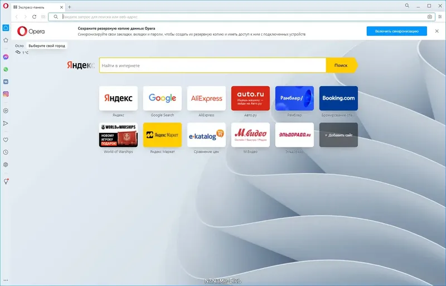Open Speed Dial home sidebar icon
This screenshot has height=286, width=446.
pyautogui.click(x=6, y=28)
